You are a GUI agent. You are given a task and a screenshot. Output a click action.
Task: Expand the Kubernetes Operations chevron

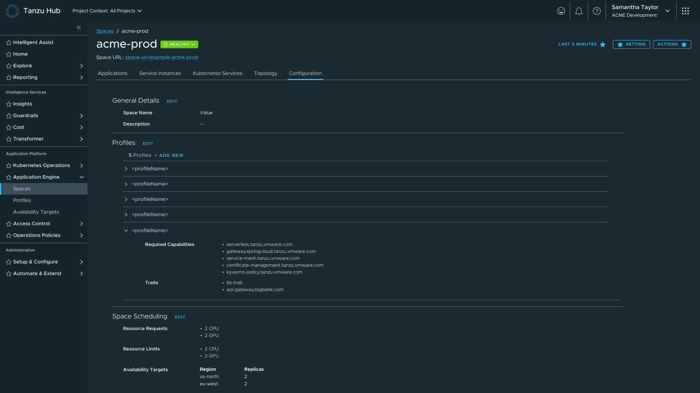click(x=82, y=166)
